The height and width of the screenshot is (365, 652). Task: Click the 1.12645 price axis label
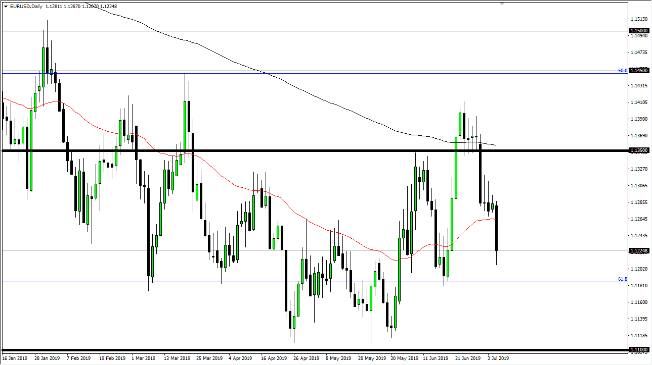point(638,219)
